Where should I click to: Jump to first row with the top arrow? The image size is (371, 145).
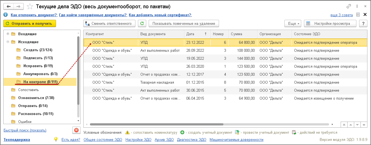point(344,125)
